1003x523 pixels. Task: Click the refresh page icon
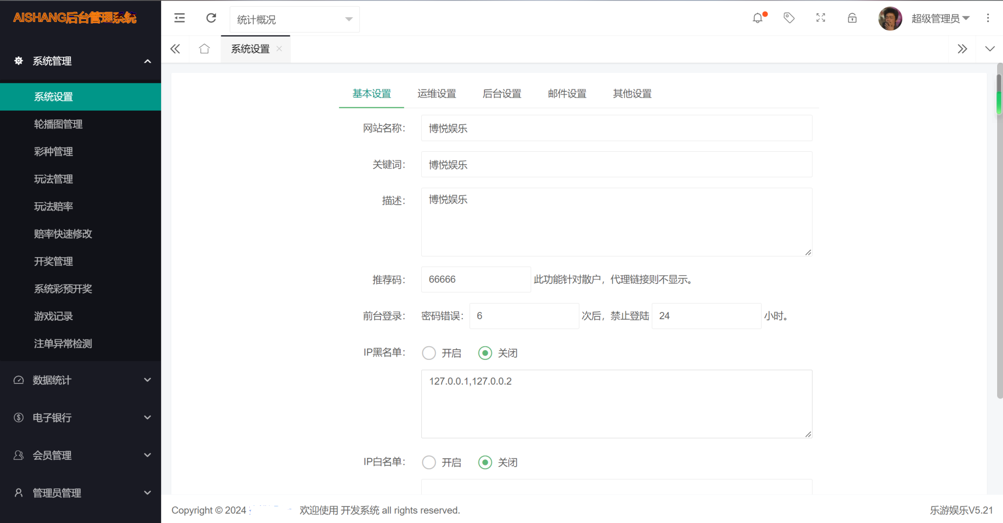(x=211, y=18)
